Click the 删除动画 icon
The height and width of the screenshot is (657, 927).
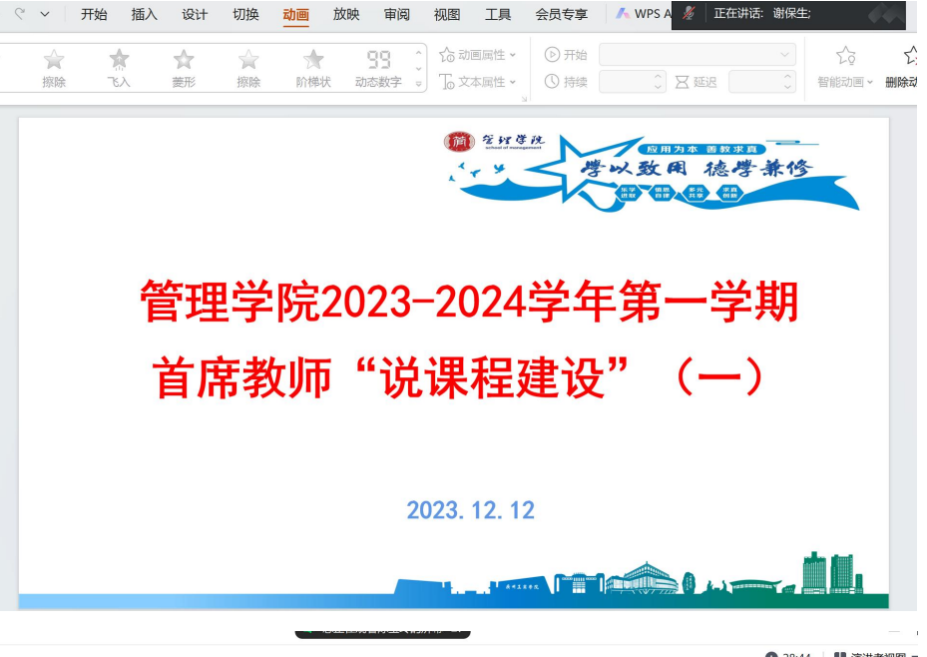click(911, 57)
